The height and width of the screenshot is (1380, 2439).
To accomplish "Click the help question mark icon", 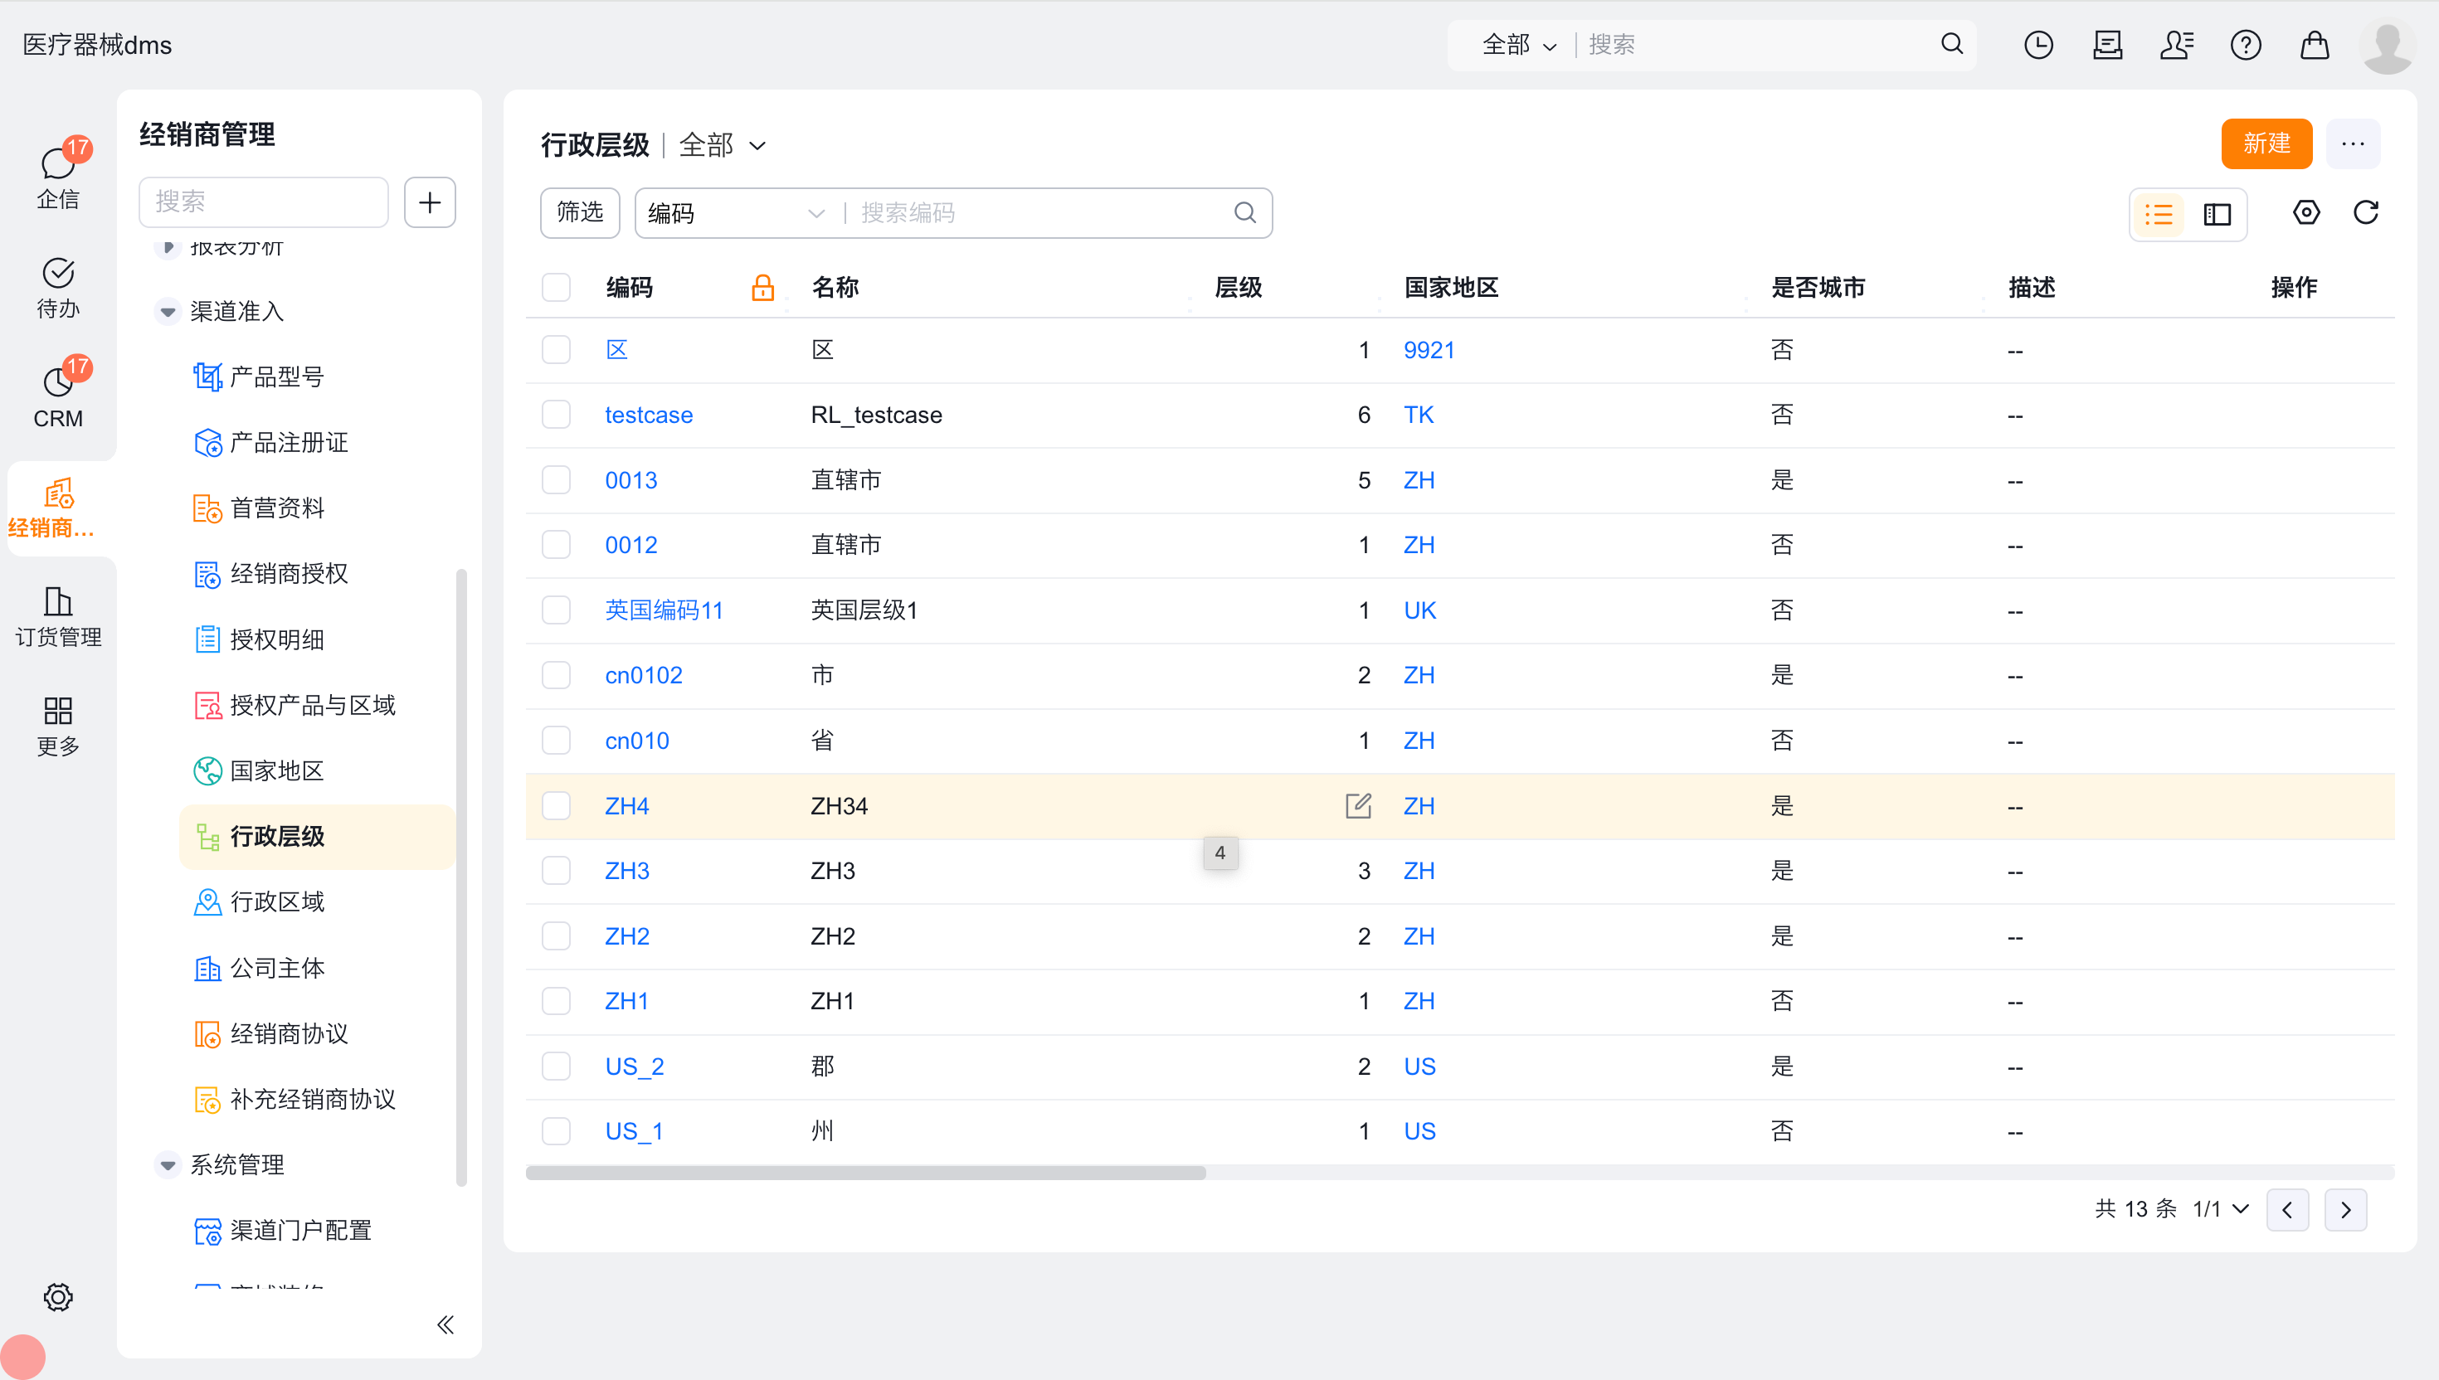I will point(2245,45).
